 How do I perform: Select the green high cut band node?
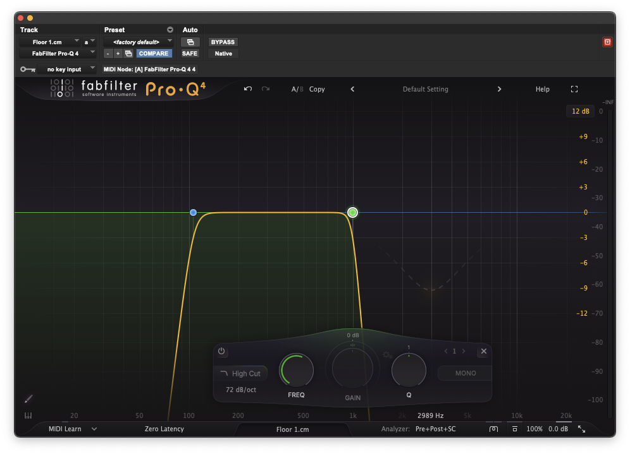point(352,213)
